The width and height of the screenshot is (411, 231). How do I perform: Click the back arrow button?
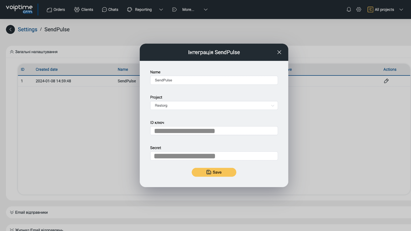(11, 30)
